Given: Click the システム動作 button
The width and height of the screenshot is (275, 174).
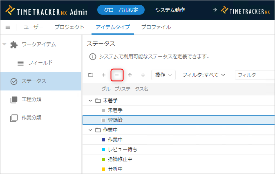Looking at the screenshot, I should (x=170, y=10).
